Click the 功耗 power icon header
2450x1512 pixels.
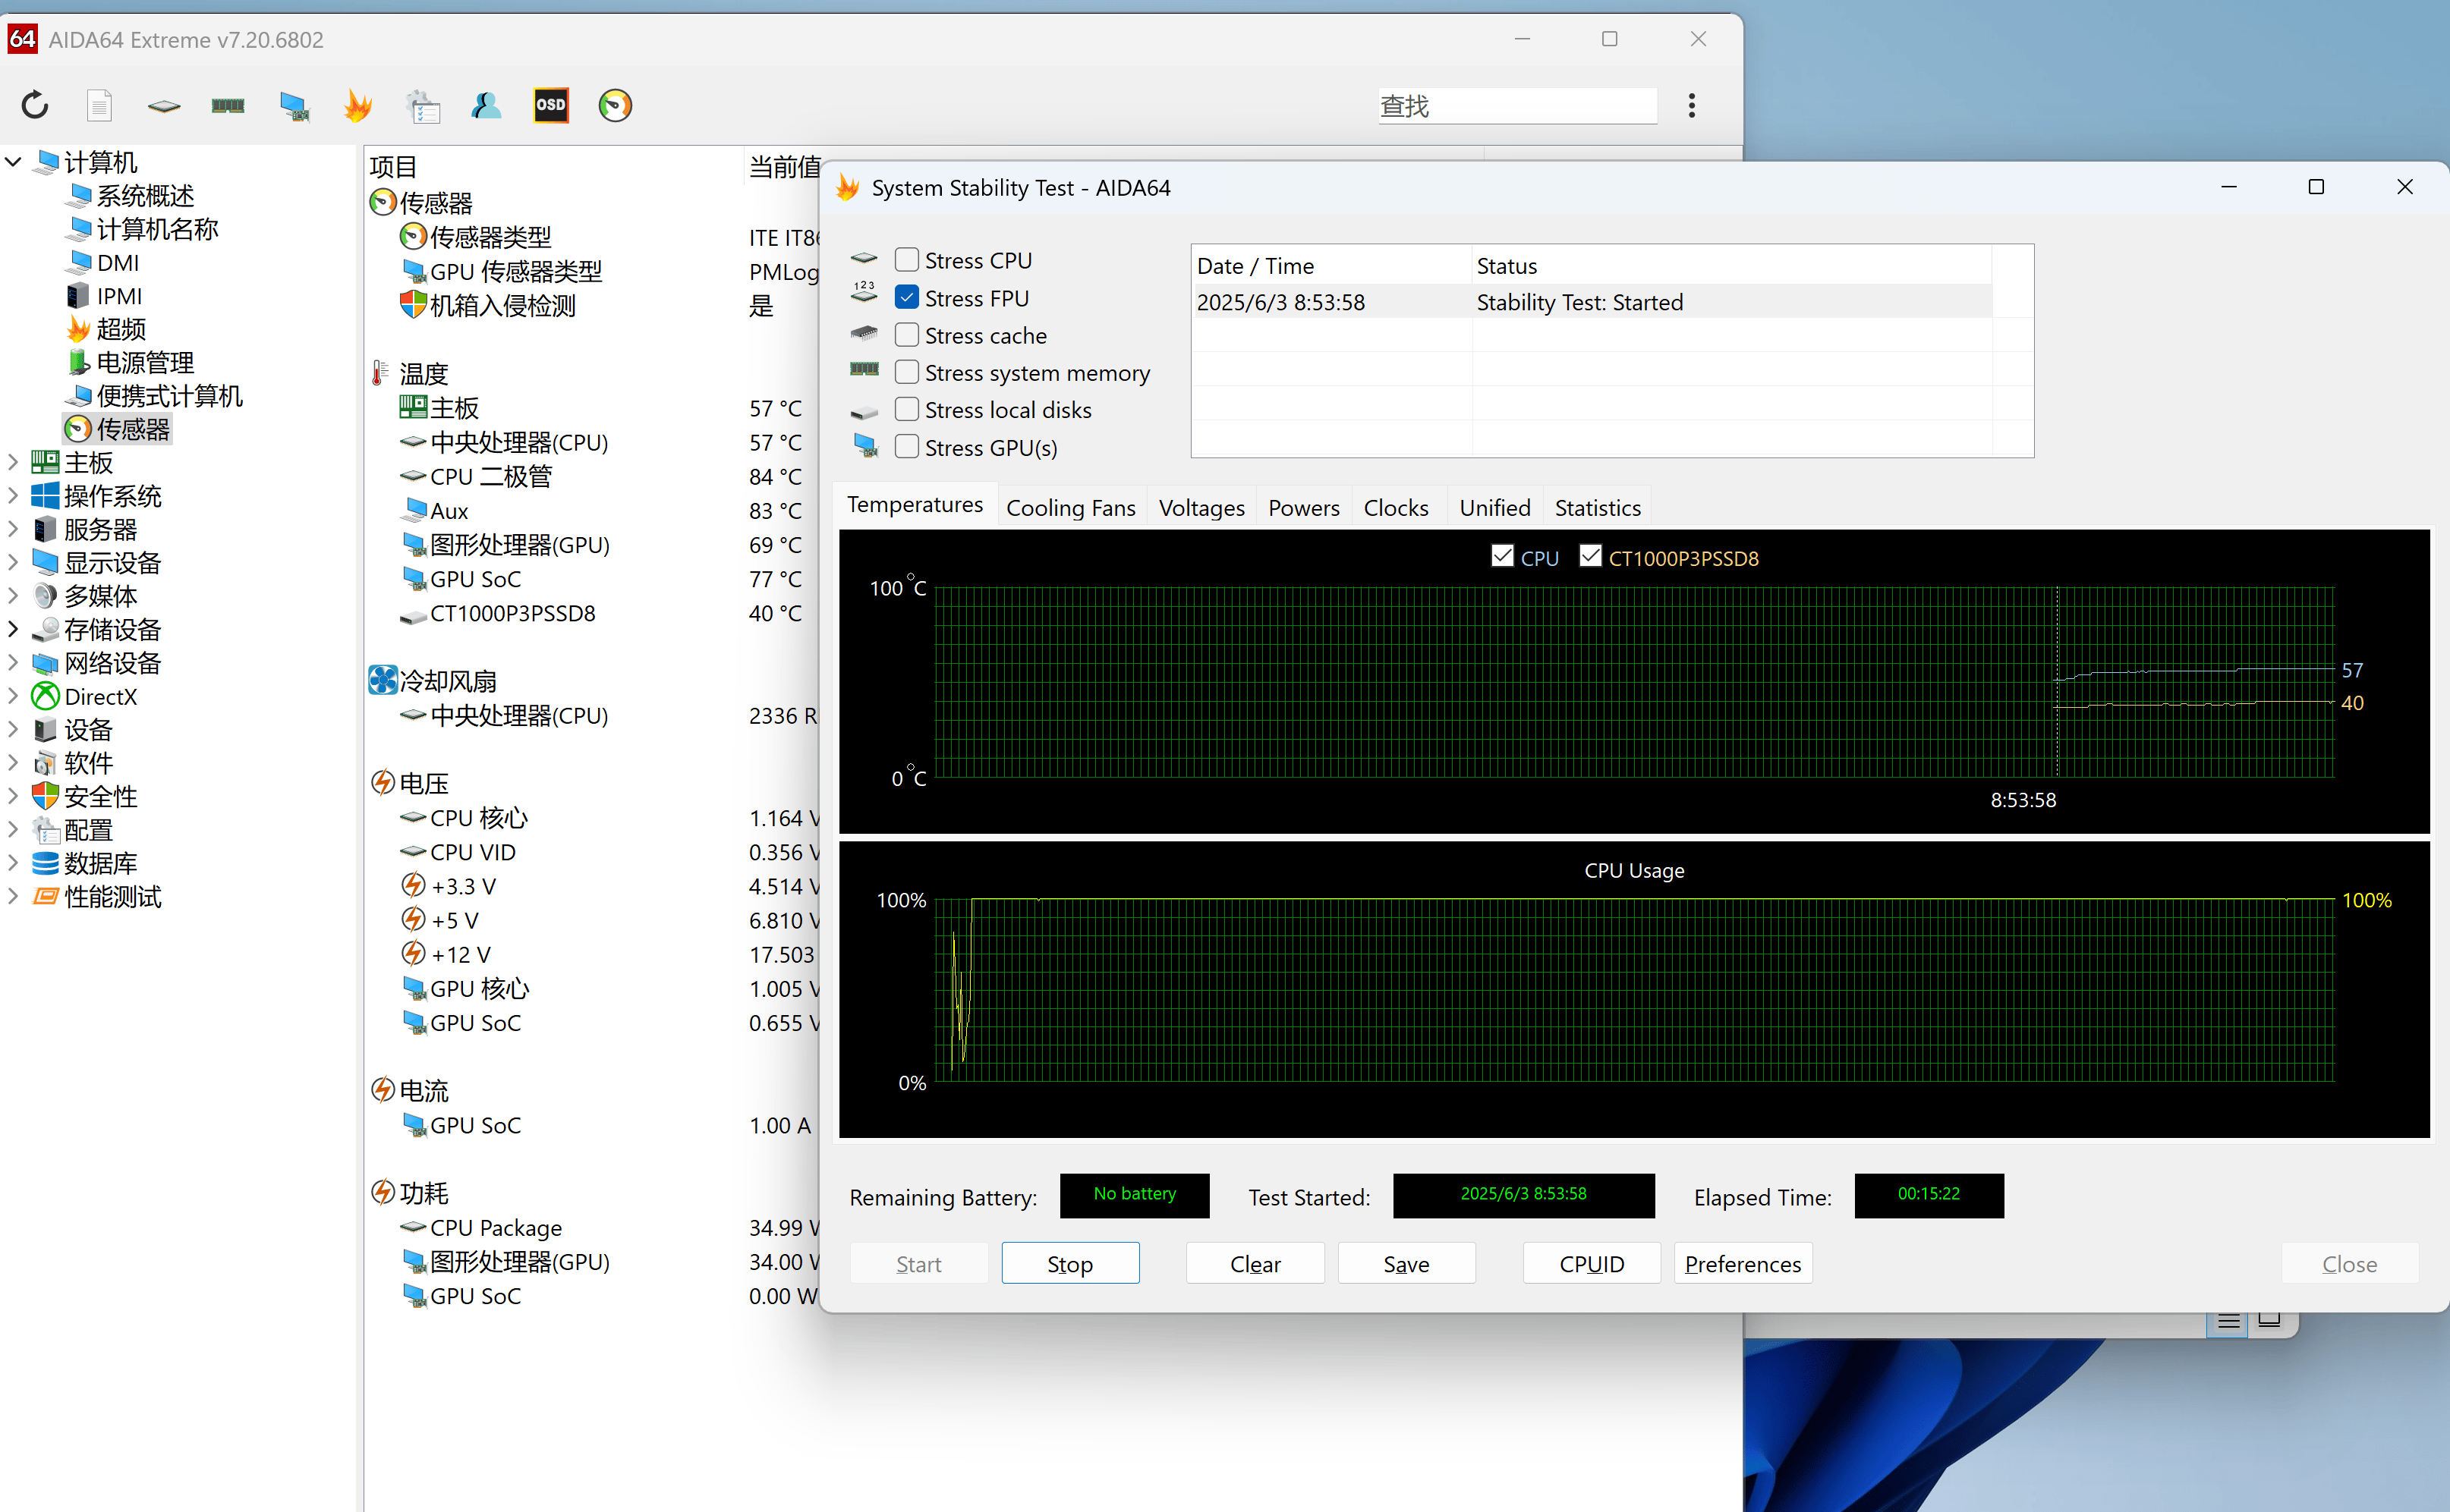point(383,1192)
